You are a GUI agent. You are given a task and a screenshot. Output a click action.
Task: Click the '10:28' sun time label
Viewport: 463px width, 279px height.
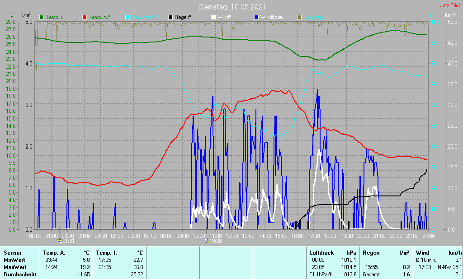tap(216, 241)
